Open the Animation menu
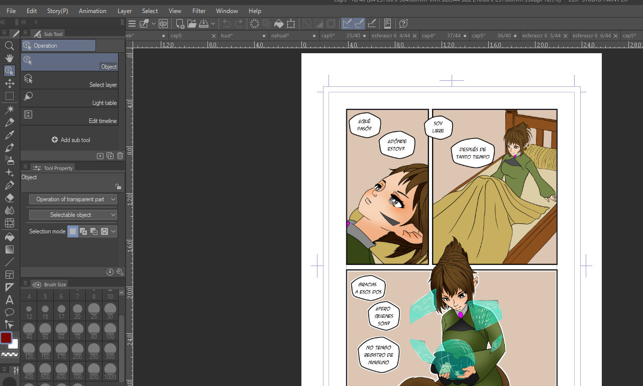 92,11
